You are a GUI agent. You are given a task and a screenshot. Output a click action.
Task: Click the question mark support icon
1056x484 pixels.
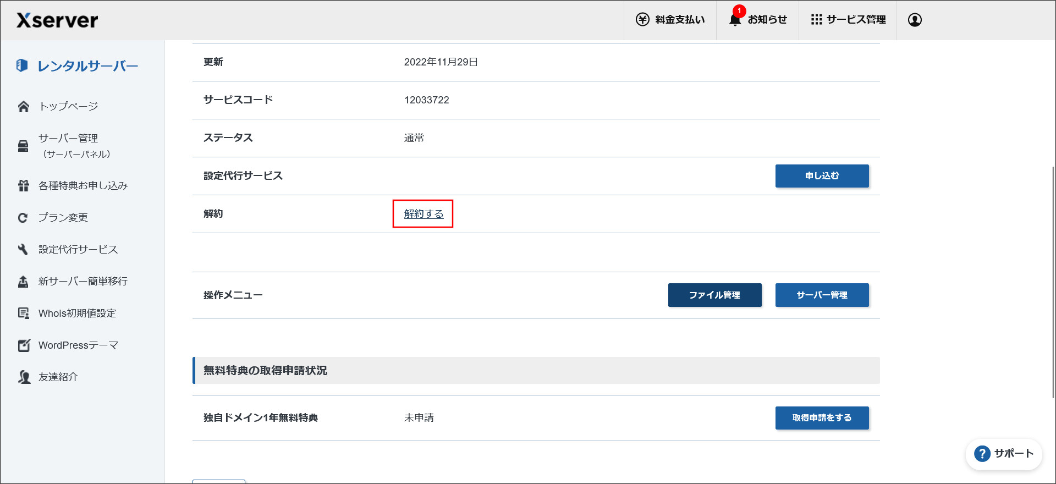[x=982, y=454]
